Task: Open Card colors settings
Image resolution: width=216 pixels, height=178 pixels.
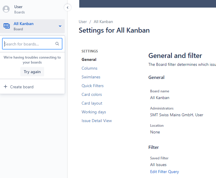Action: point(92,94)
